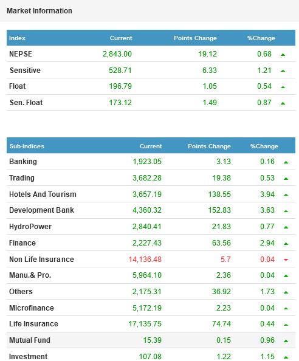Click the green arrow in the Finance row
Image resolution: width=299 pixels, height=361 pixels.
click(x=286, y=244)
